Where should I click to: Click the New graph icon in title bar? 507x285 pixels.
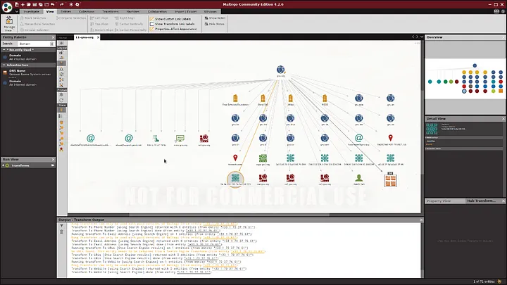coord(17,4)
